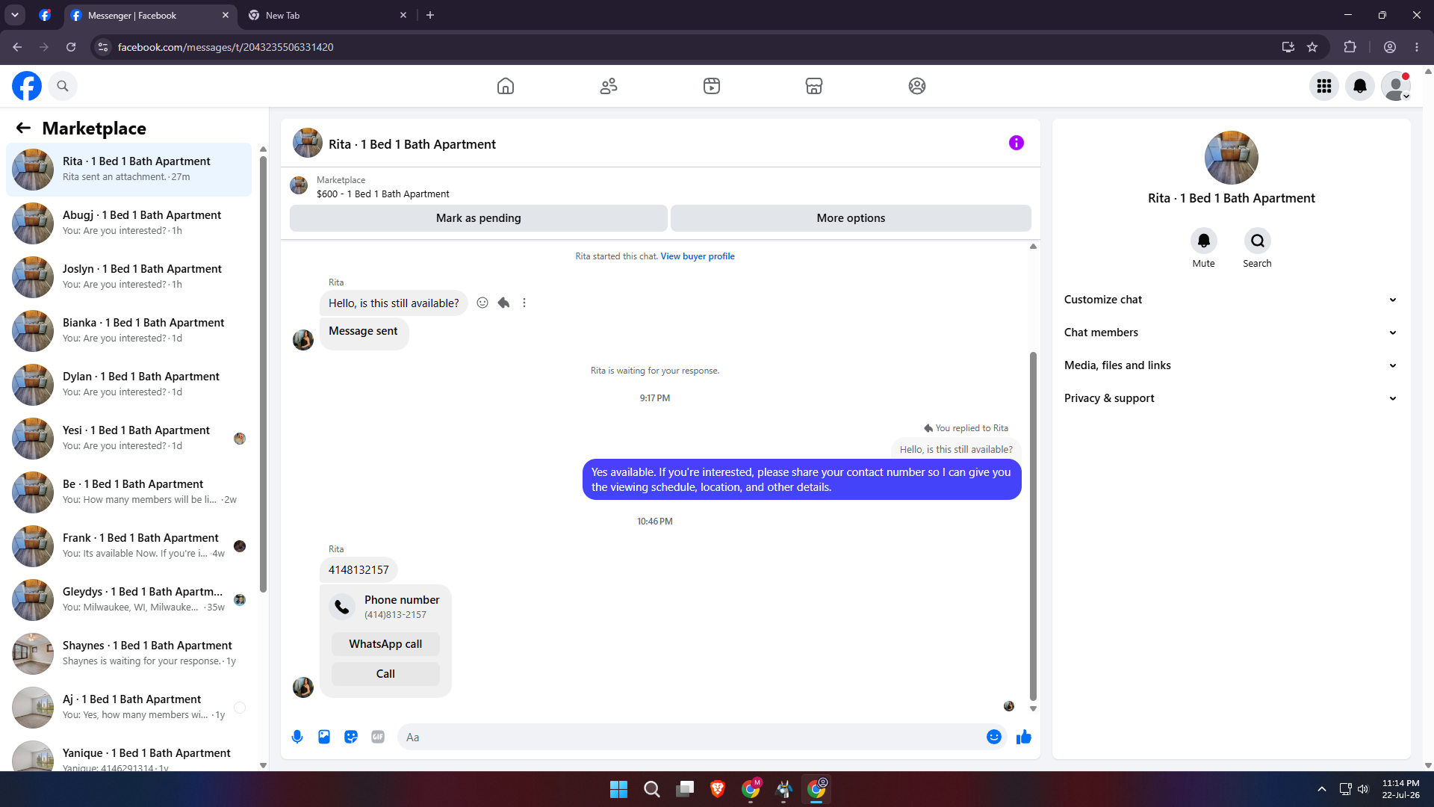The height and width of the screenshot is (807, 1434).
Task: Open Bianka apartment conversation
Action: click(x=128, y=331)
